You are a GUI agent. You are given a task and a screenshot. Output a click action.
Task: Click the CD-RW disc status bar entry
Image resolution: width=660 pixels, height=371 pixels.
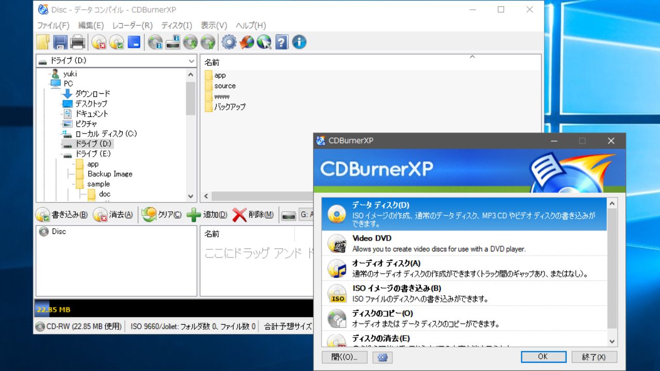tap(78, 326)
